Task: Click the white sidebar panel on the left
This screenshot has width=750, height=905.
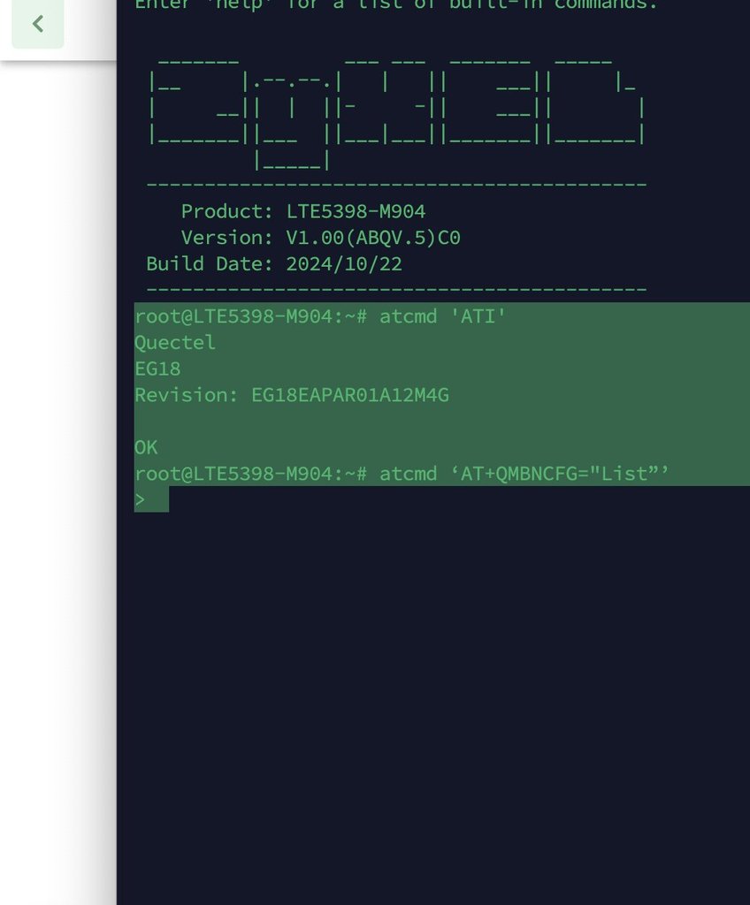Action: [57, 479]
